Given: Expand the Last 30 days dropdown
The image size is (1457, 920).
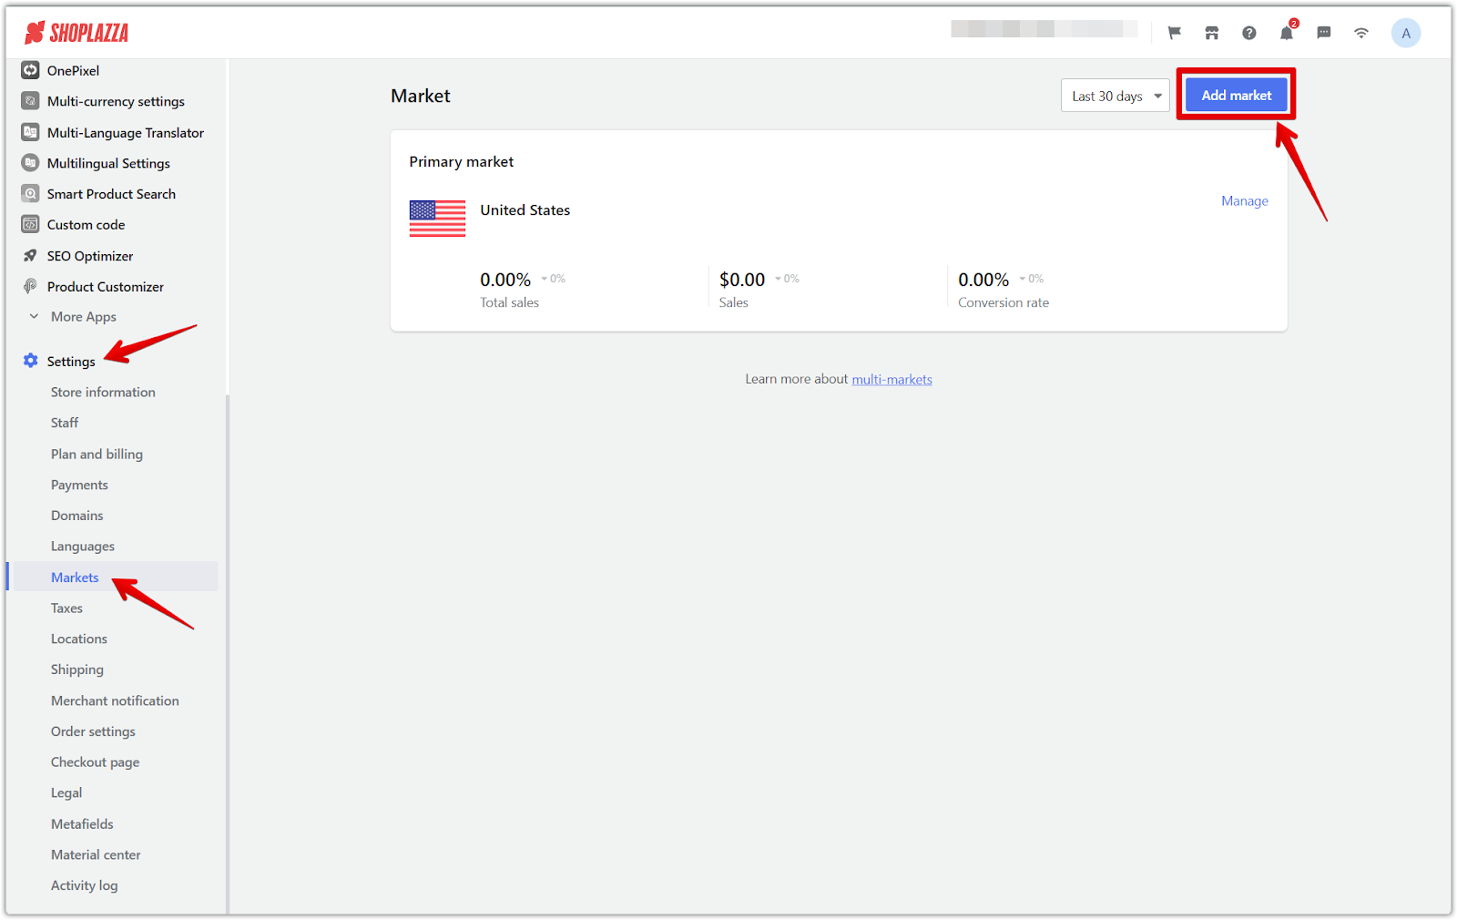Looking at the screenshot, I should 1115,96.
